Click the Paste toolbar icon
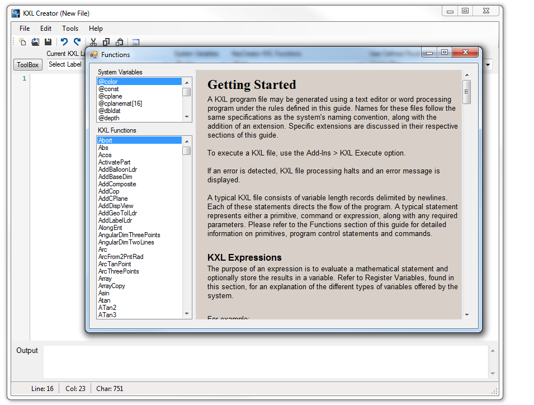This screenshot has width=534, height=405. [119, 42]
